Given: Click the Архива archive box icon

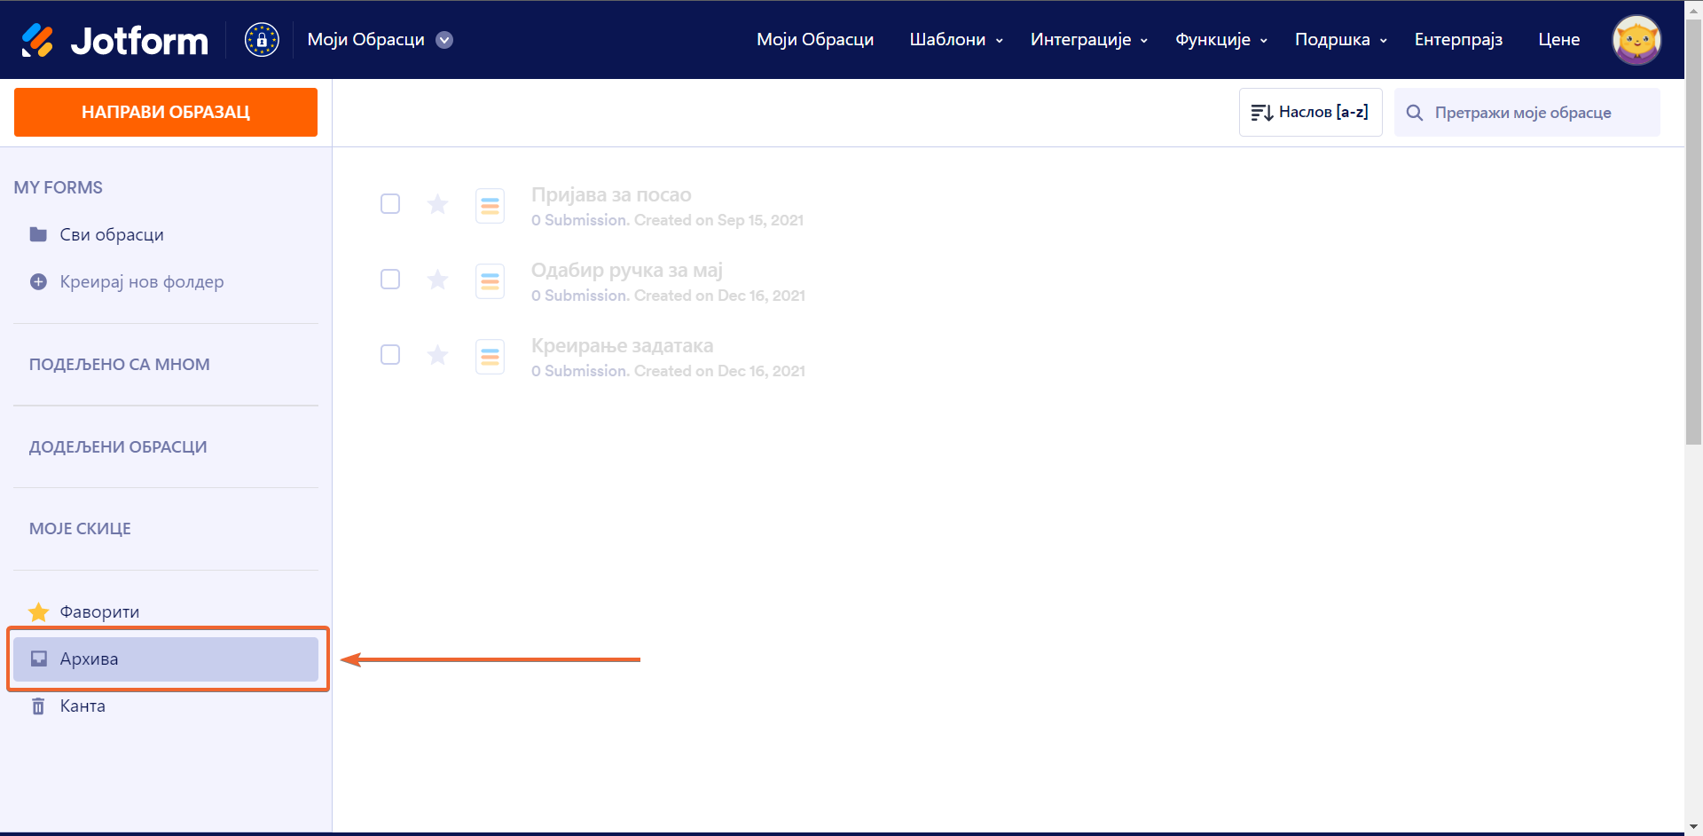Looking at the screenshot, I should (38, 659).
